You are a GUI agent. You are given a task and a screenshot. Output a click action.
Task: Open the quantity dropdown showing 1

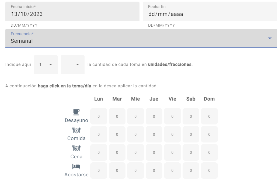tap(46, 65)
